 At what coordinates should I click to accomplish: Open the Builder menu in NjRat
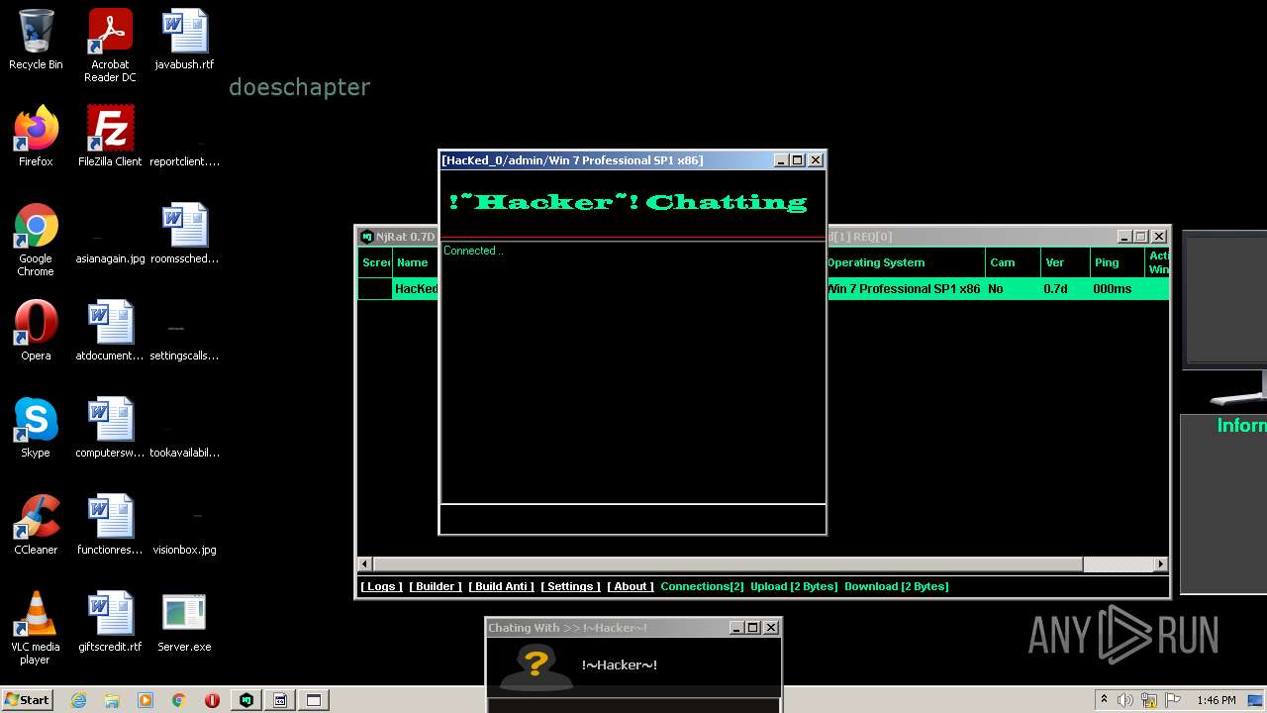[436, 586]
